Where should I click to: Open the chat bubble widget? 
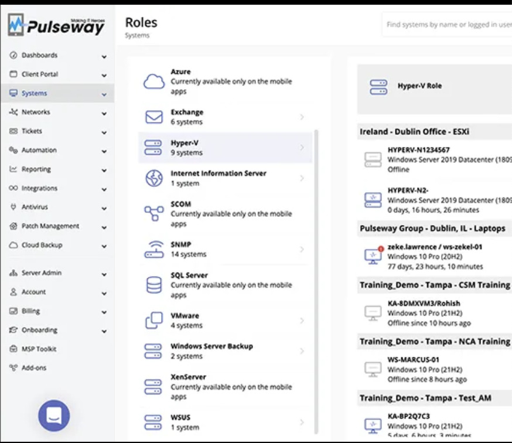[x=54, y=415]
